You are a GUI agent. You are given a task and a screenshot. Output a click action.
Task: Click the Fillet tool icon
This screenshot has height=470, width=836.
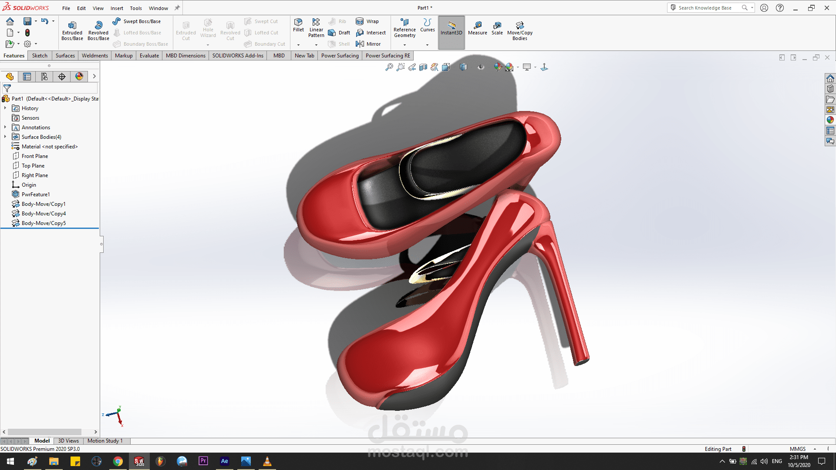(x=298, y=23)
